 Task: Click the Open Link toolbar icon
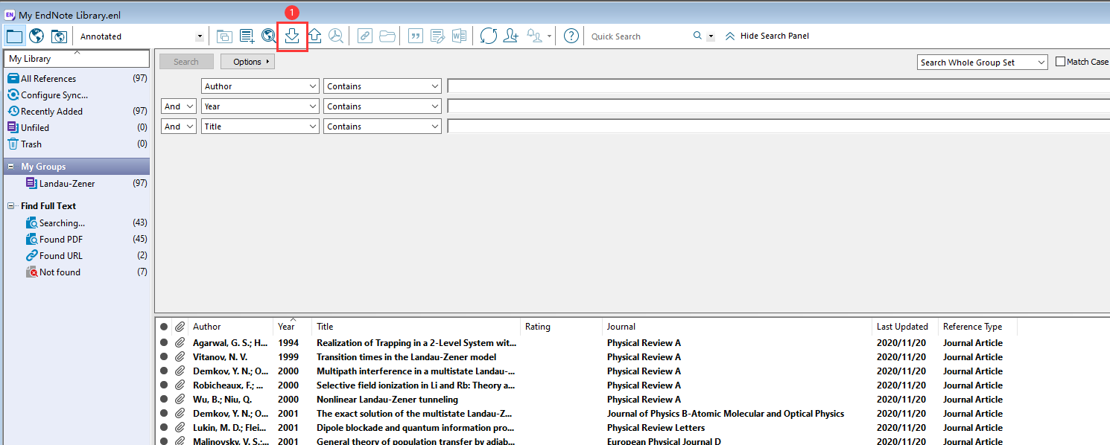point(365,36)
